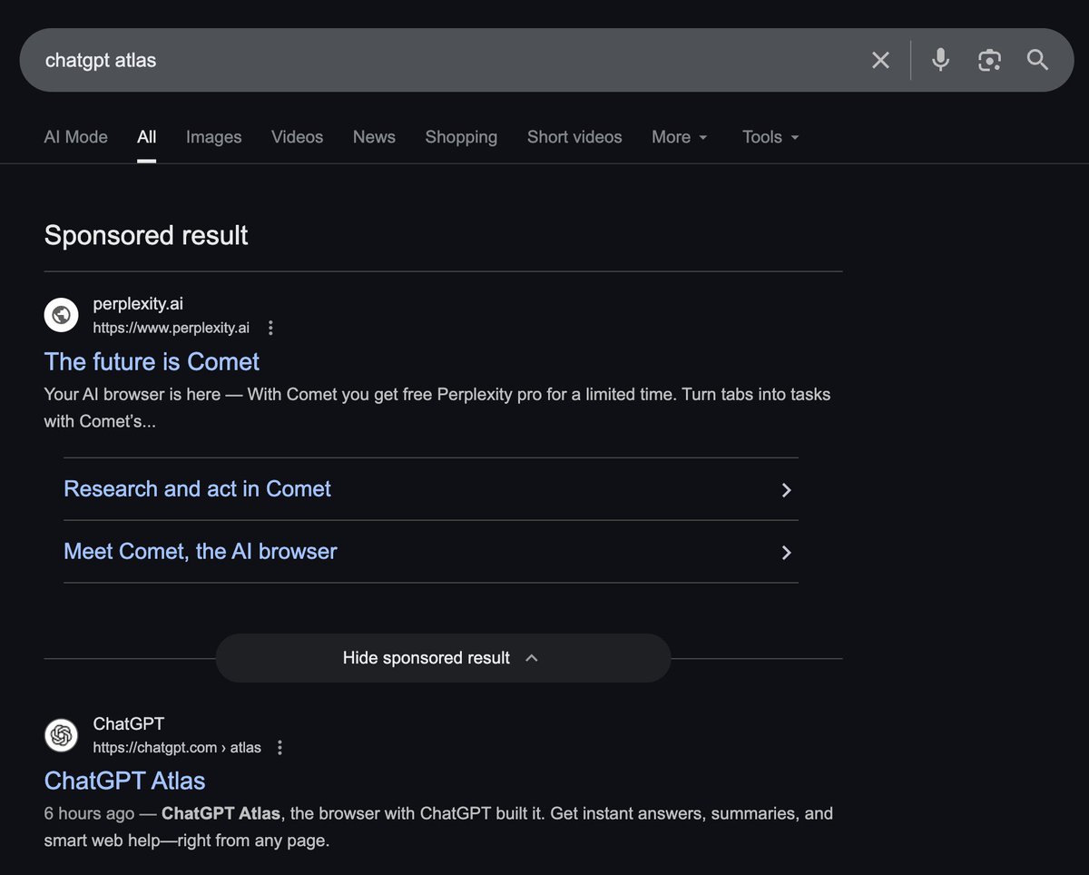Click arrow on Research and act in Comet row

coord(787,490)
